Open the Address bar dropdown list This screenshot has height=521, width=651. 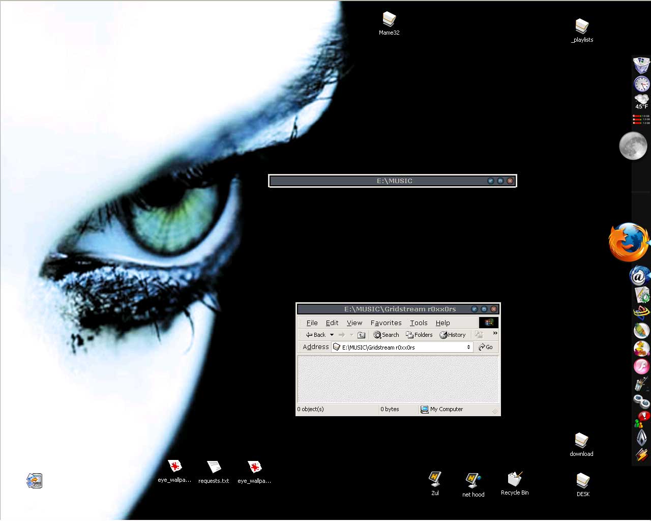[x=468, y=347]
